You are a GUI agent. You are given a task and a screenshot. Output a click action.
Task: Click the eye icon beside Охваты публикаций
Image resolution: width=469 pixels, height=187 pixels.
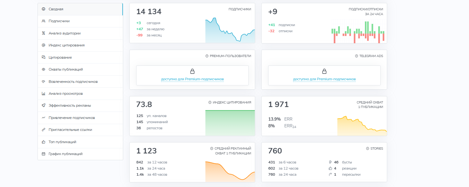point(43,69)
